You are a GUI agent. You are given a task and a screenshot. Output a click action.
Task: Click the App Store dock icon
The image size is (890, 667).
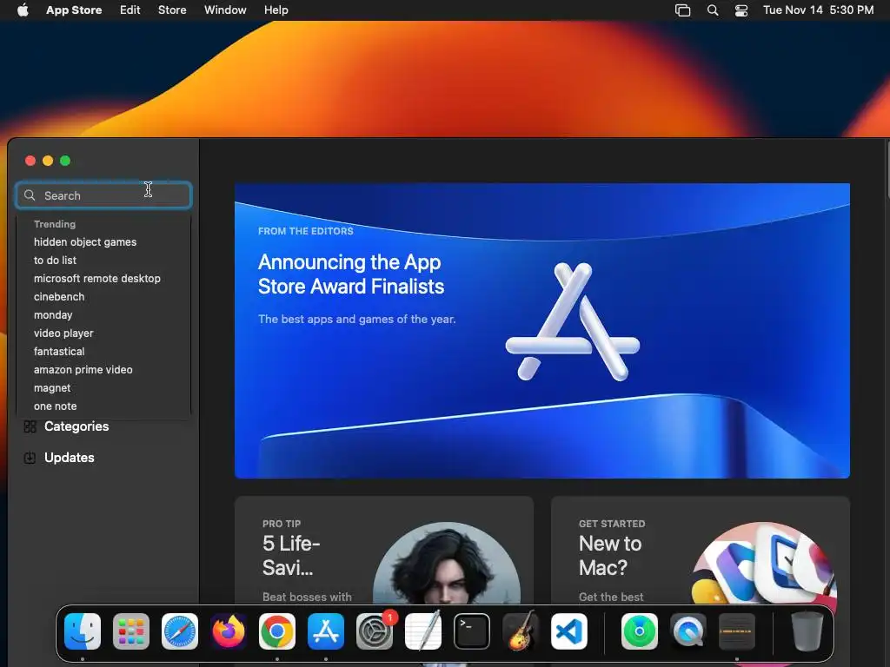click(x=326, y=631)
